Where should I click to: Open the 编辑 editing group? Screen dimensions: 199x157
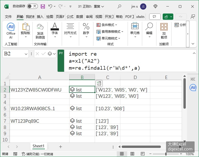(x=149, y=30)
